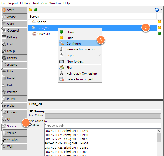Select Remove from session
The width and height of the screenshot is (164, 156).
[80, 49]
